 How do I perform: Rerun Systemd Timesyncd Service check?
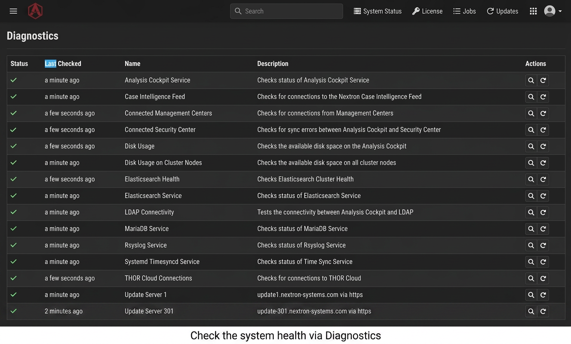(543, 262)
